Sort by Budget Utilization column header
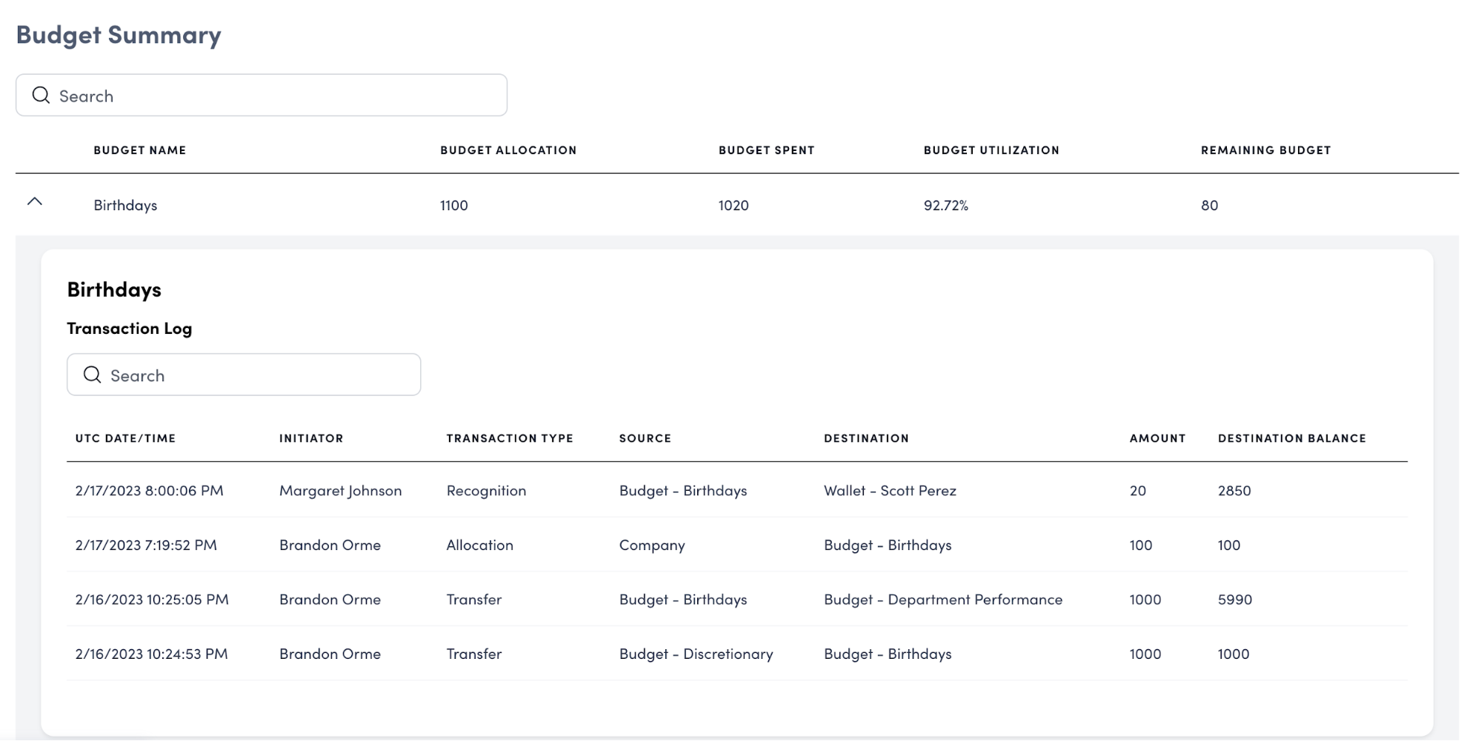 click(x=991, y=150)
